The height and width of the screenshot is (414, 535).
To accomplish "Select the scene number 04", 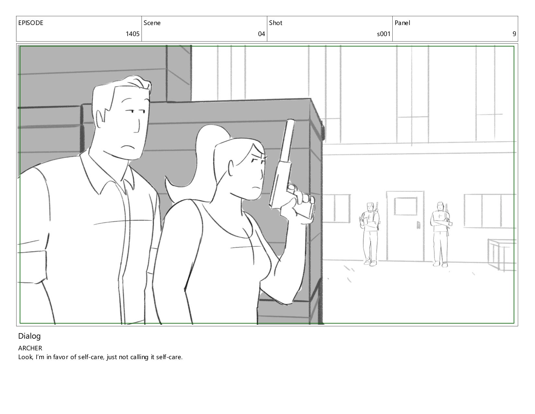I will (x=261, y=34).
